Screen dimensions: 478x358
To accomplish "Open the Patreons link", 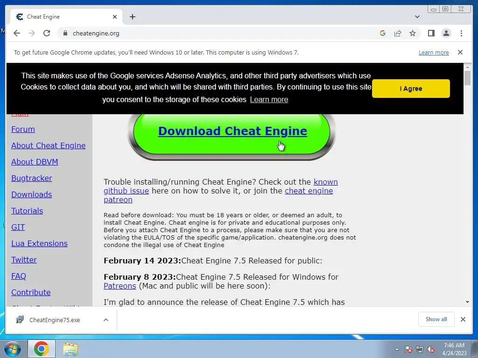I will tap(120, 286).
